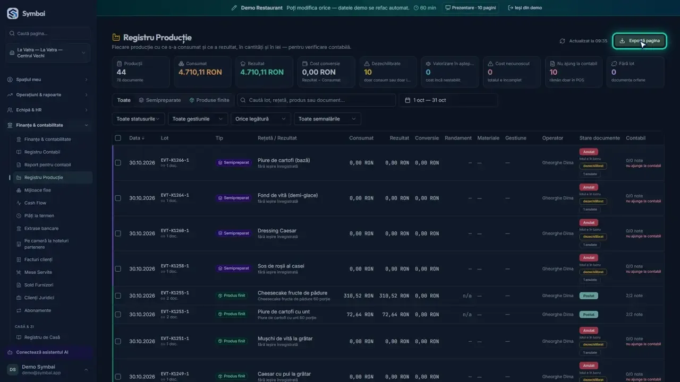The height and width of the screenshot is (382, 680).
Task: Sort the table by the Data column
Action: tap(137, 138)
